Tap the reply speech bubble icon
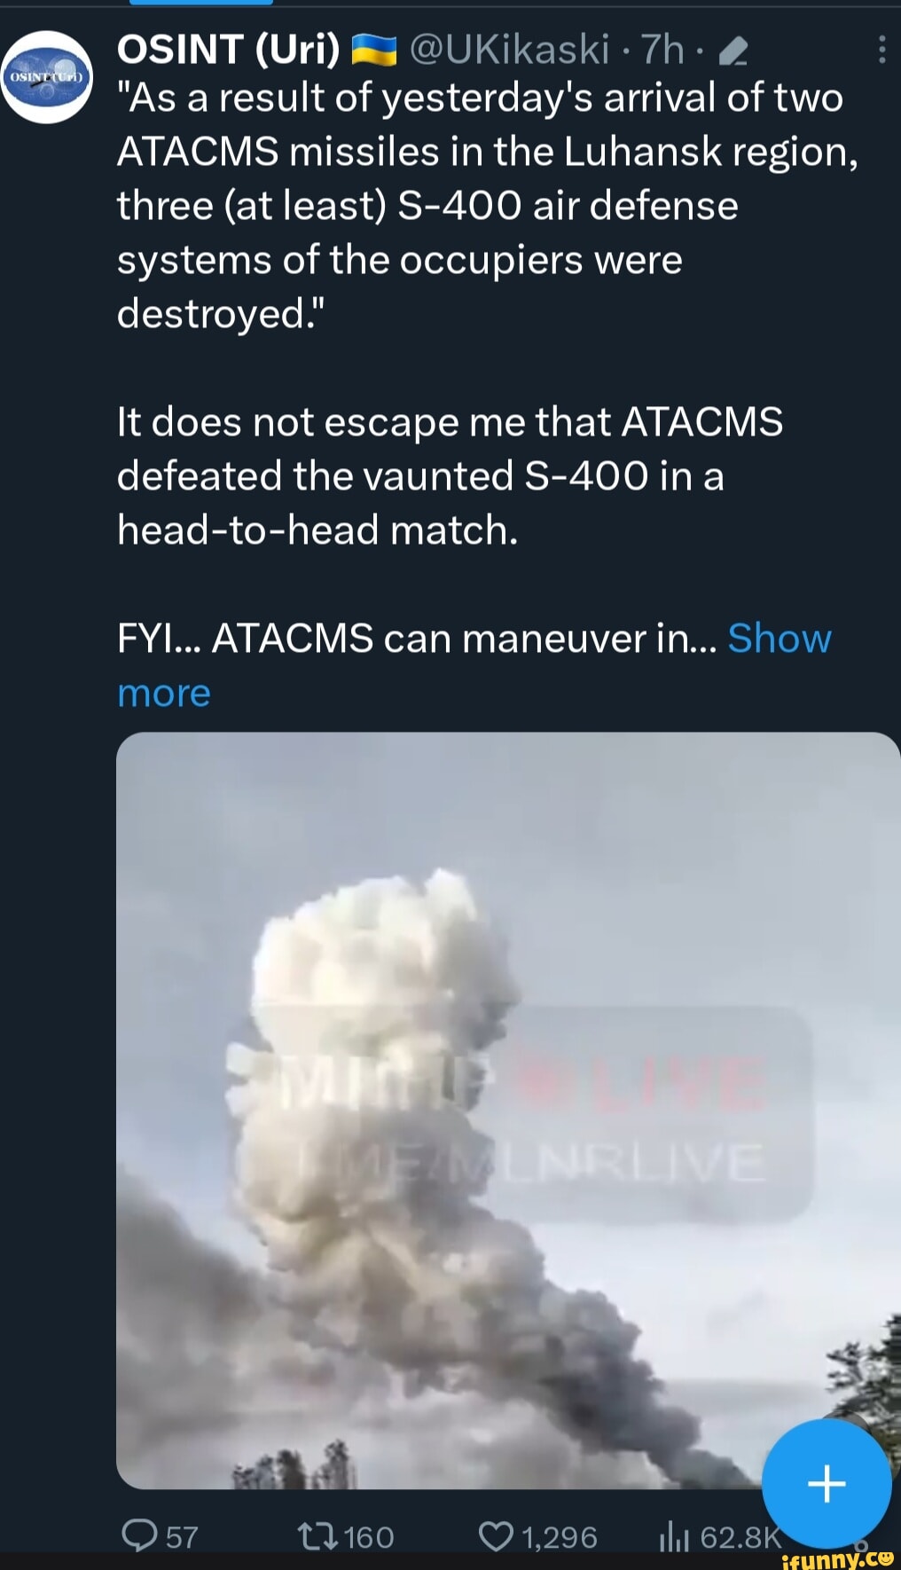The image size is (901, 1570). coord(139,1535)
